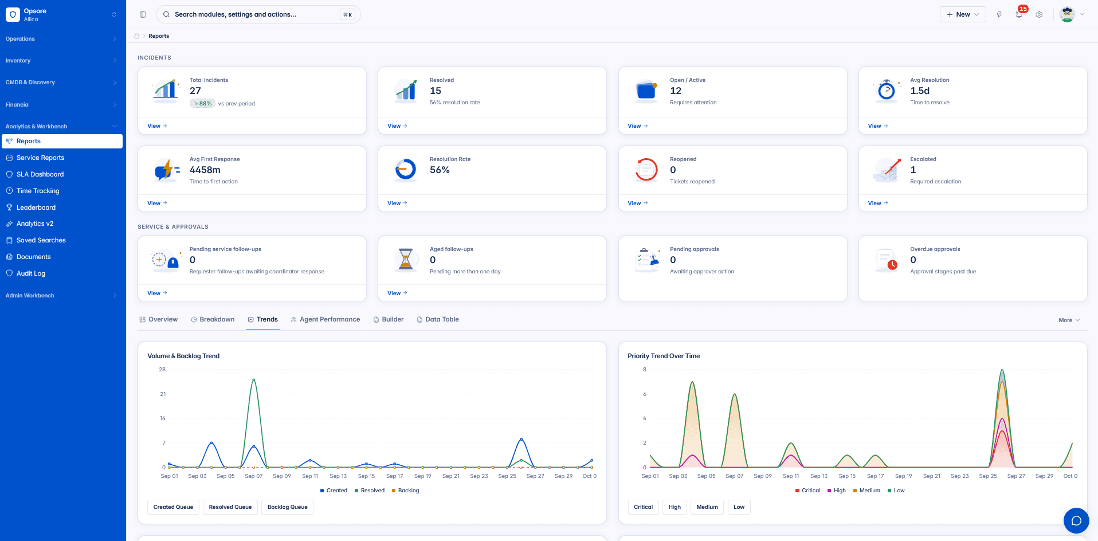Expand the Operations sidebar section
The image size is (1098, 541).
(x=62, y=39)
